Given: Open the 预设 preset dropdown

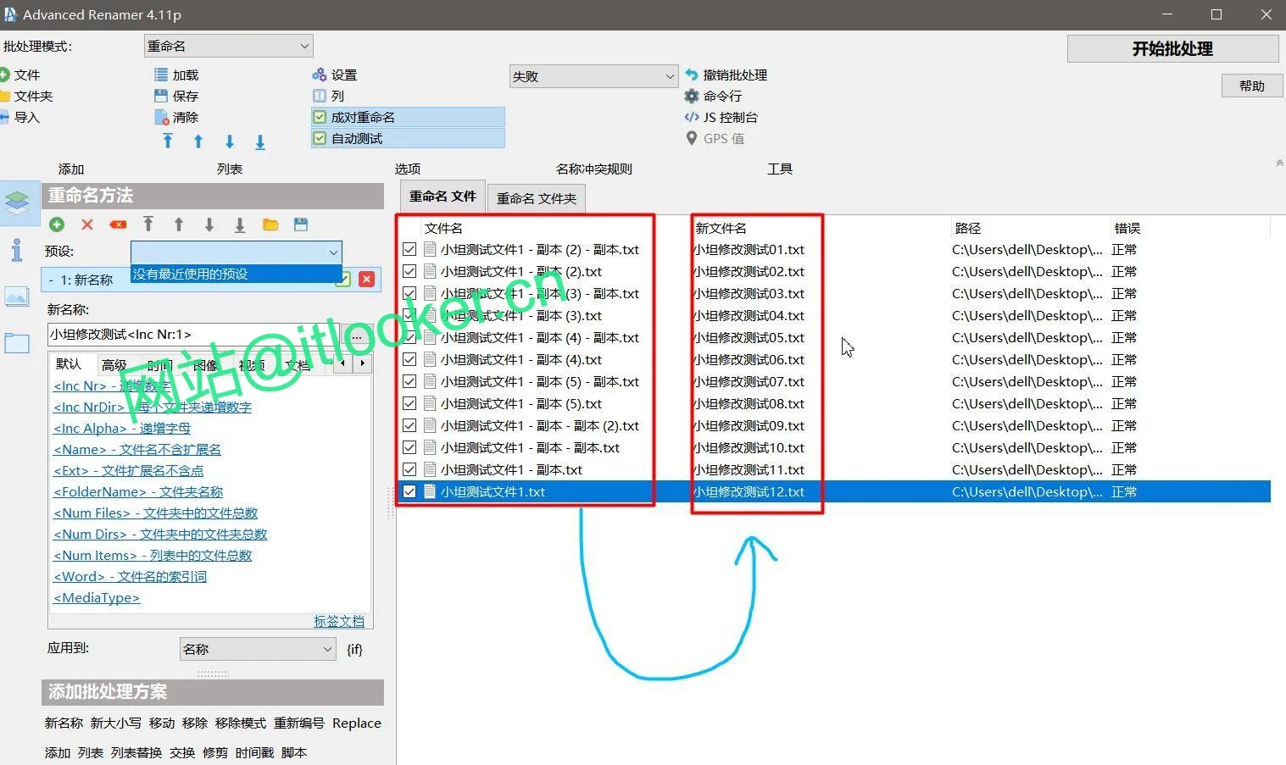Looking at the screenshot, I should 237,252.
